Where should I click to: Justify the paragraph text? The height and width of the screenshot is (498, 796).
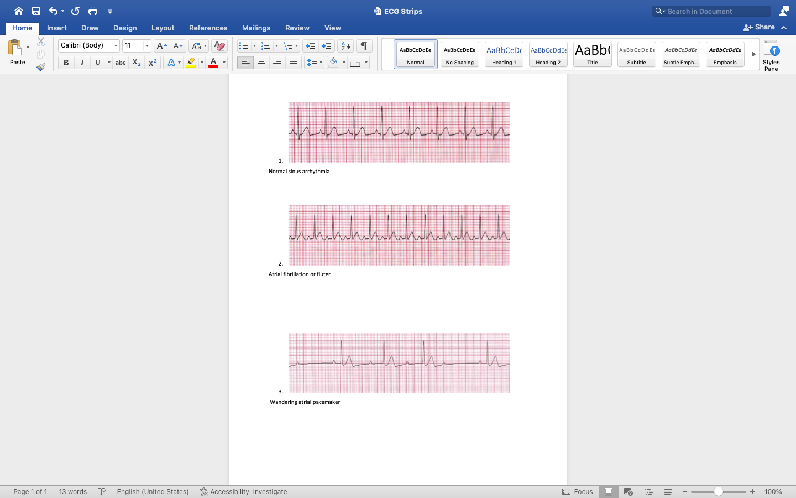[294, 63]
